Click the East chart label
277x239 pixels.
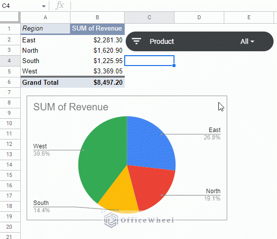coord(214,130)
